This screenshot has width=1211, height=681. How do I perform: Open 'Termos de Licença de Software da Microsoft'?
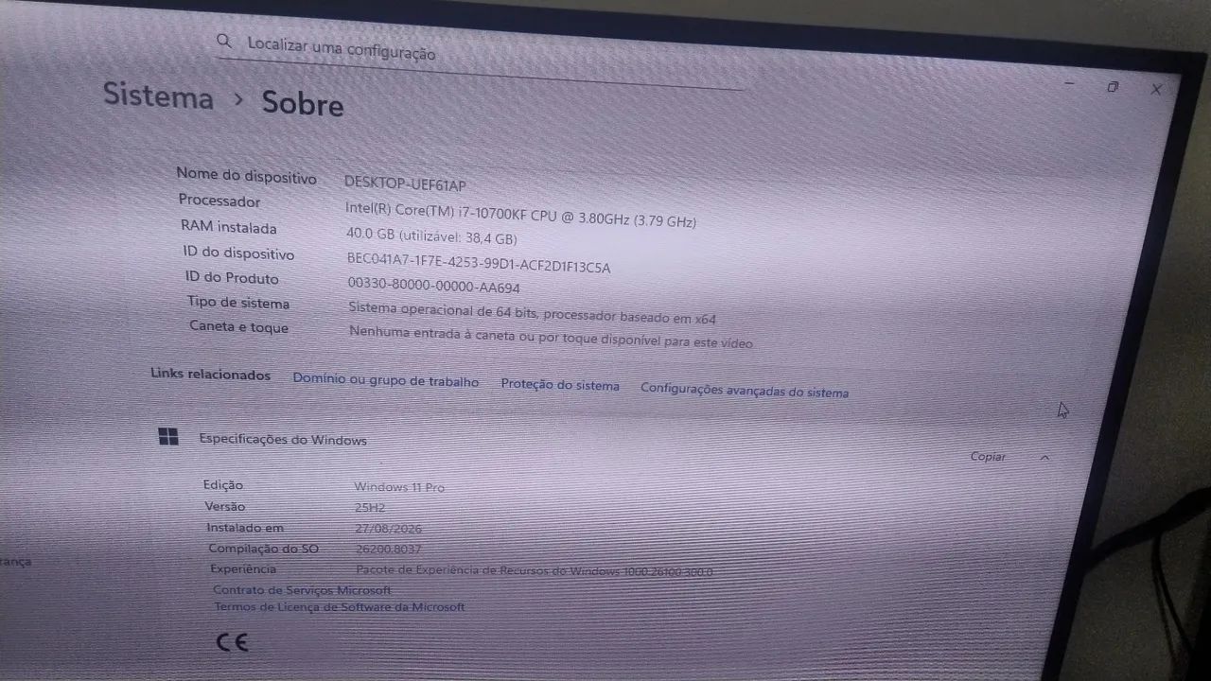340,606
